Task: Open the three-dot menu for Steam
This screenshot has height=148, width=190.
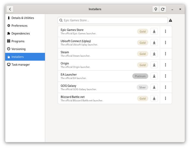Action: coord(165,54)
